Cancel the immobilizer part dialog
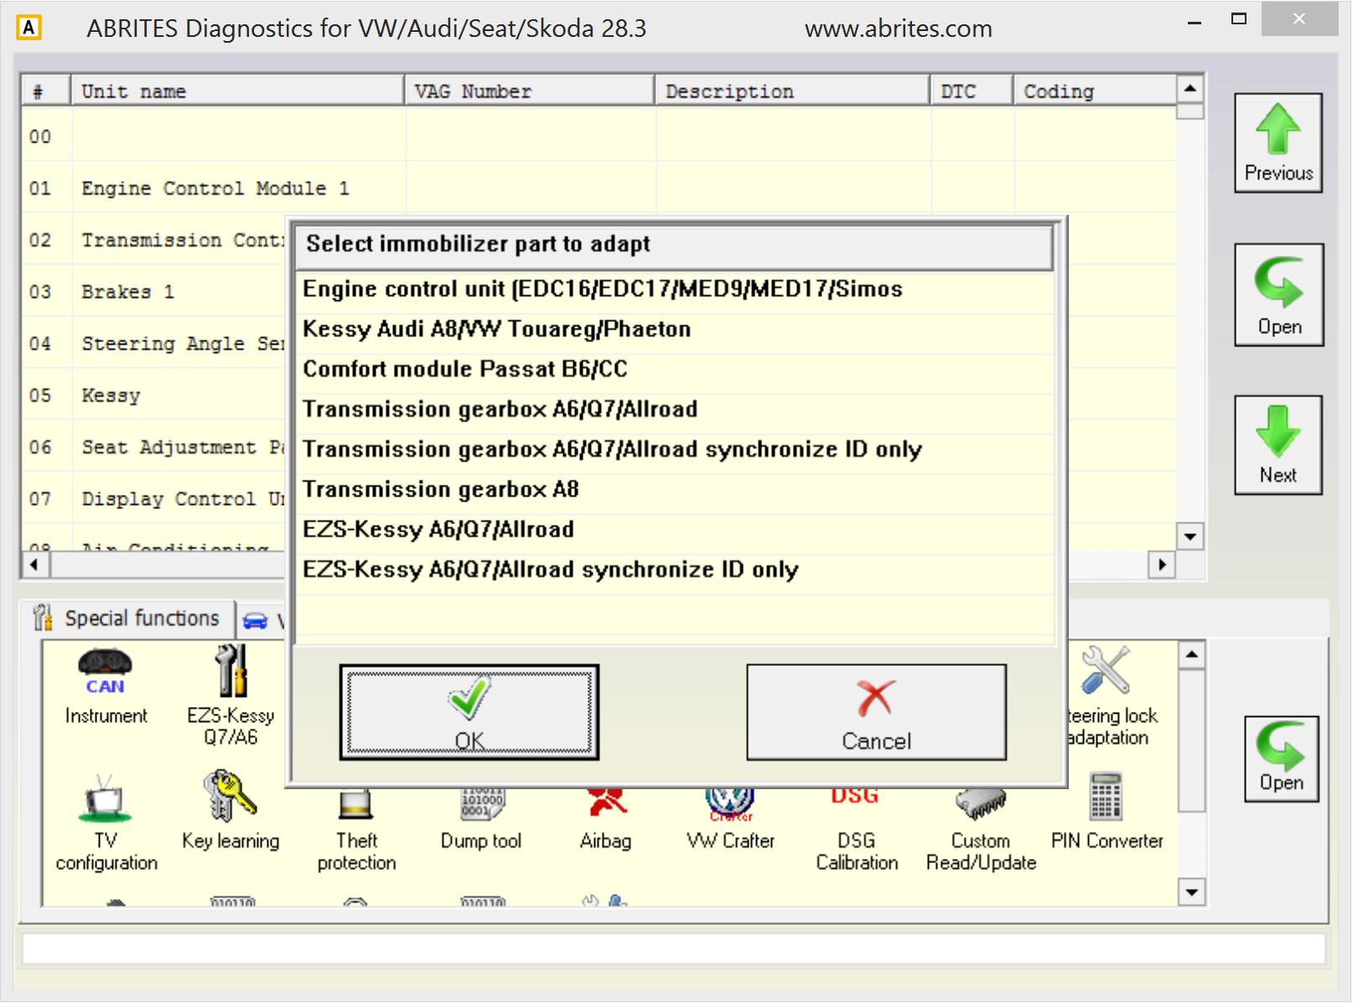Screen dimensions: 1358x1003 (x=876, y=713)
